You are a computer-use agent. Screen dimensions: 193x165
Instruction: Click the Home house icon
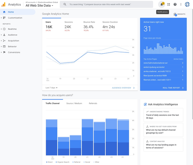[x=4, y=12]
